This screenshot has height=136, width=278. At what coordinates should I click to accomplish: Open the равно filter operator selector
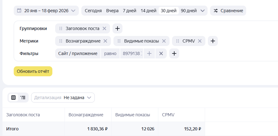[110, 53]
